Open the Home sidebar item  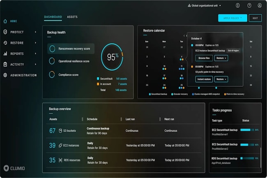pos(10,21)
